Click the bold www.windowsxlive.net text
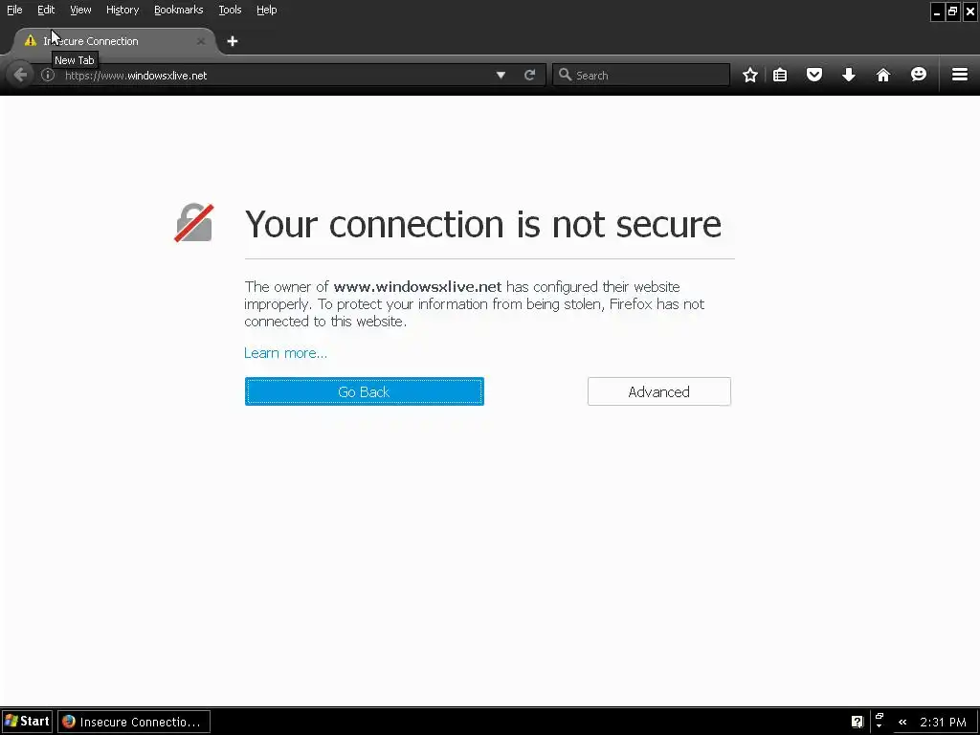 [417, 287]
